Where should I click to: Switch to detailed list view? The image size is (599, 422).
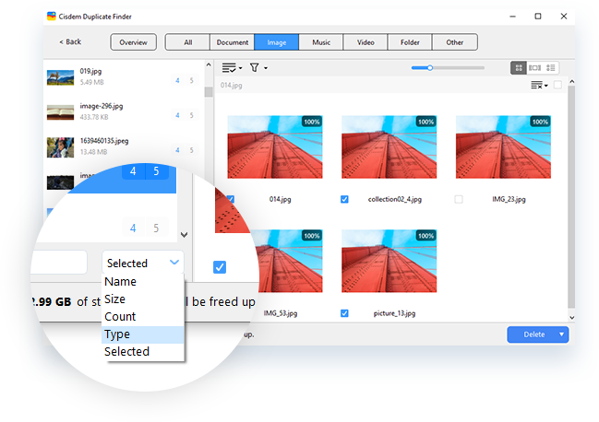551,68
